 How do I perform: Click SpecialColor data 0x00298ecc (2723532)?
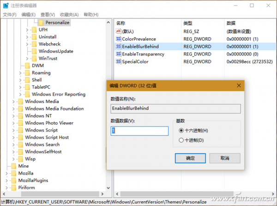[x=249, y=61]
